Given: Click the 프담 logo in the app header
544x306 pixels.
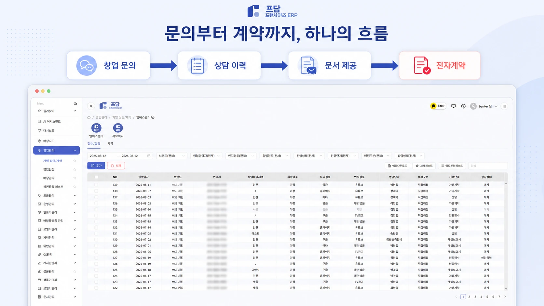Looking at the screenshot, I should (x=111, y=106).
